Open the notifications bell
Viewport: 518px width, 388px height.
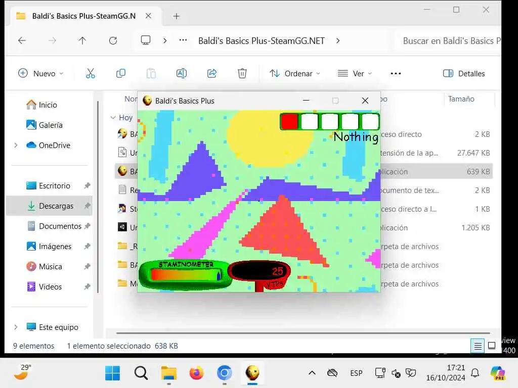click(x=475, y=373)
